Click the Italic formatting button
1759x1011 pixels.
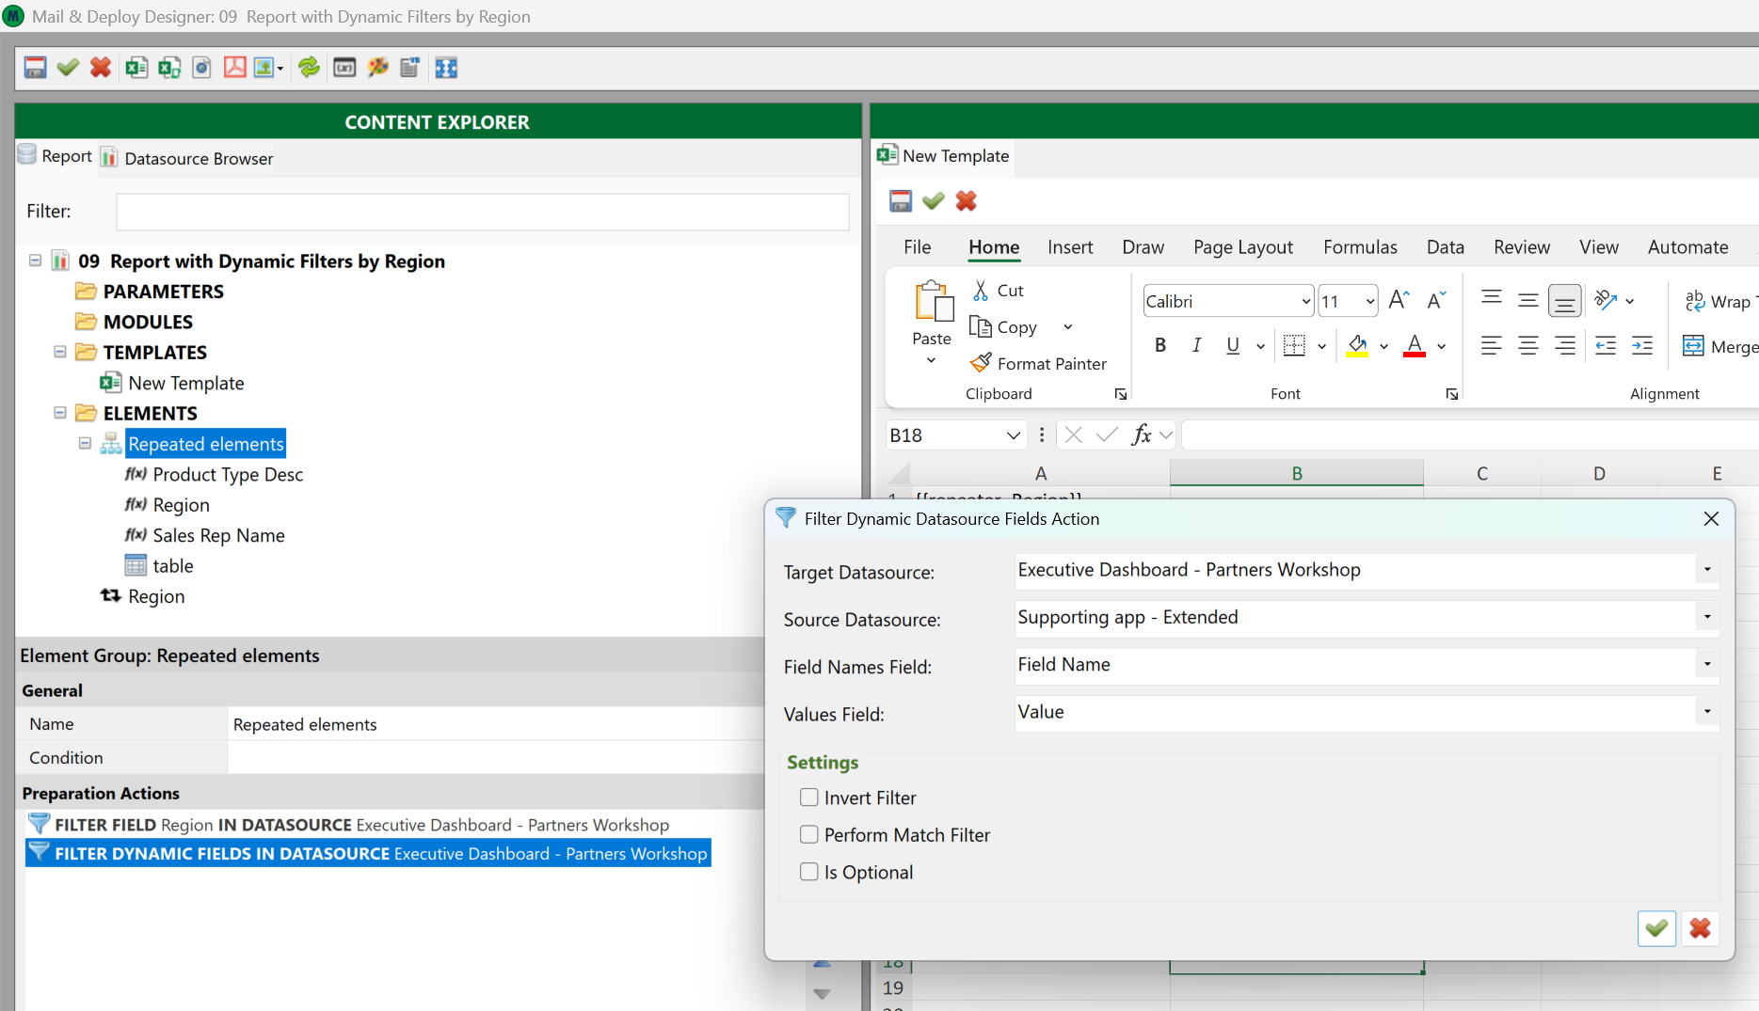(1196, 346)
